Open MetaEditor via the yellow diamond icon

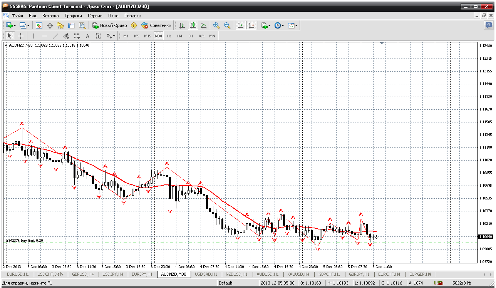(x=134, y=25)
